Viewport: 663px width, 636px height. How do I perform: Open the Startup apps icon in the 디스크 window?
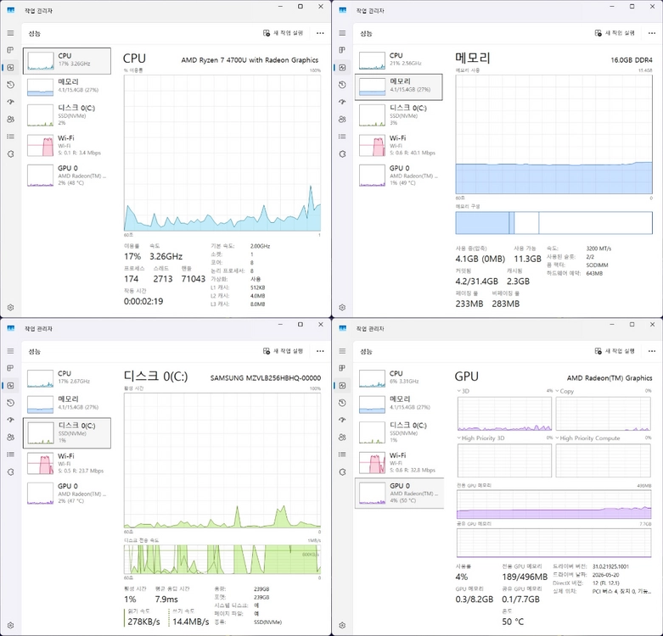click(10, 420)
